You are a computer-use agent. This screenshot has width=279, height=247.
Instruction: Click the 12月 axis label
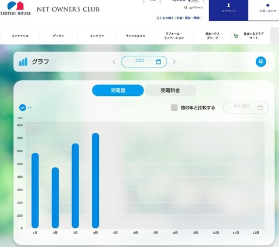pyautogui.click(x=256, y=232)
